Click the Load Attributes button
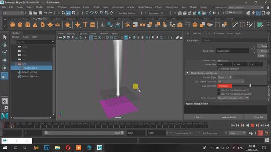Screen dimensions: 271x152 point(228,117)
